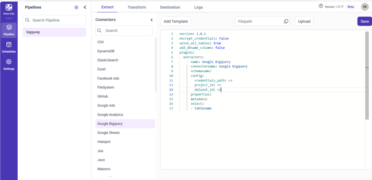Viewport: 372px width, 180px height.
Task: Click the encrypt_credentials: false line
Action: 204,38
